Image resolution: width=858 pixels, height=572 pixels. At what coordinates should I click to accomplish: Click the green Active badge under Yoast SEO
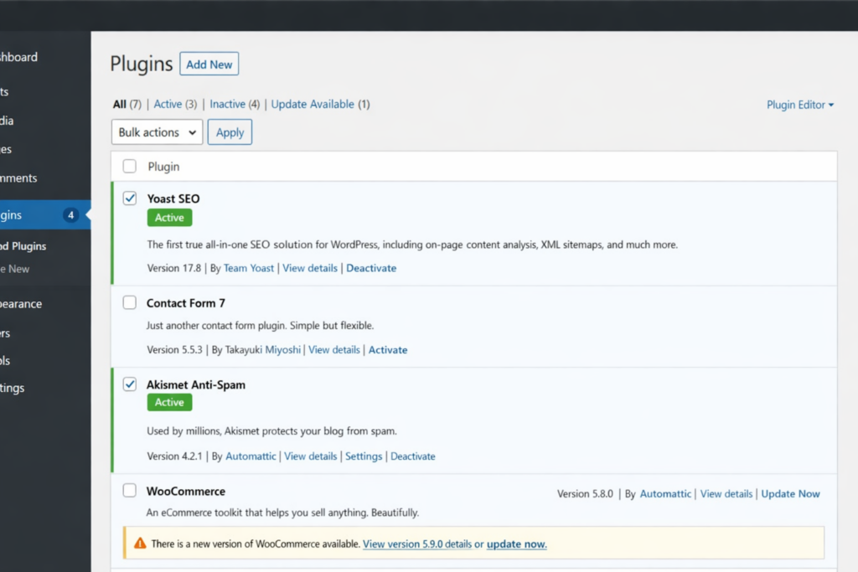click(169, 218)
